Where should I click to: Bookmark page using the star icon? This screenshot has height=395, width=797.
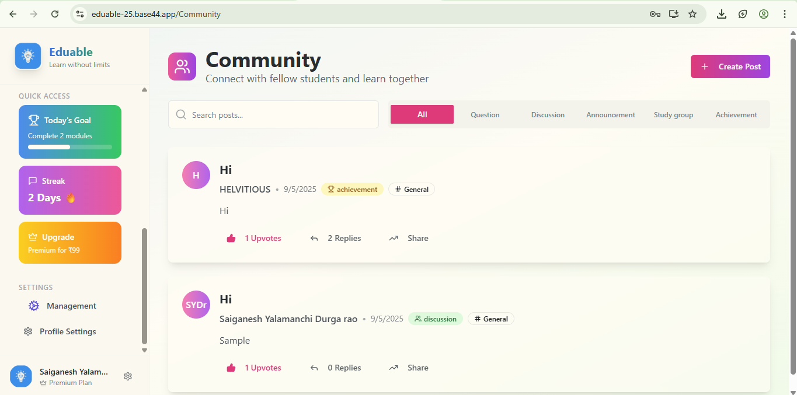pos(692,14)
